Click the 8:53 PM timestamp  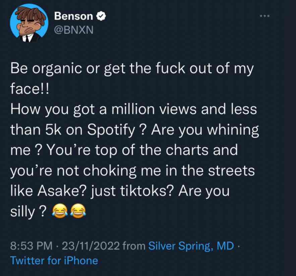coord(32,246)
